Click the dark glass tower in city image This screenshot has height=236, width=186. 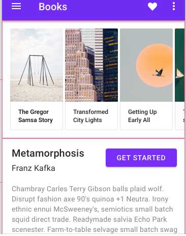tap(110, 65)
